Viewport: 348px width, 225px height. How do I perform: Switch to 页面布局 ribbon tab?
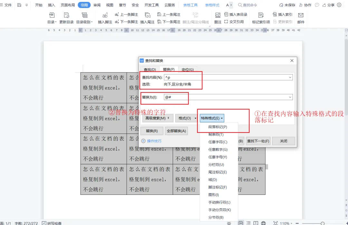click(68, 5)
